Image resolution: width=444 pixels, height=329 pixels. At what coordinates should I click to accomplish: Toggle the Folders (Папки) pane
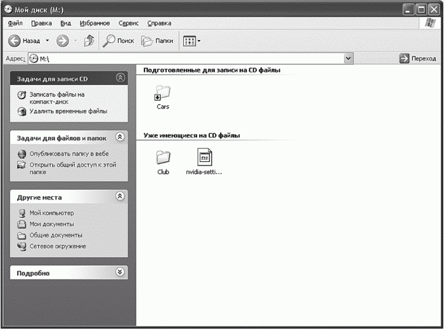tap(157, 41)
